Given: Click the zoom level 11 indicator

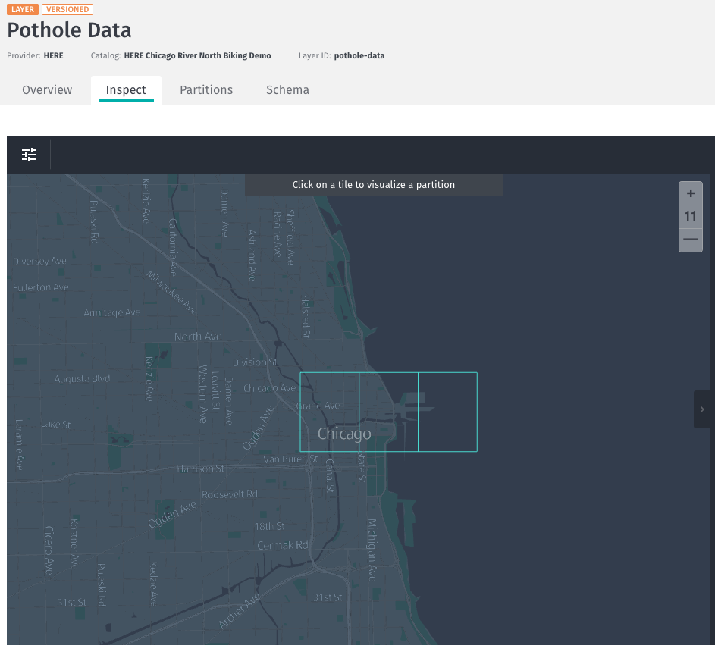Looking at the screenshot, I should 690,216.
